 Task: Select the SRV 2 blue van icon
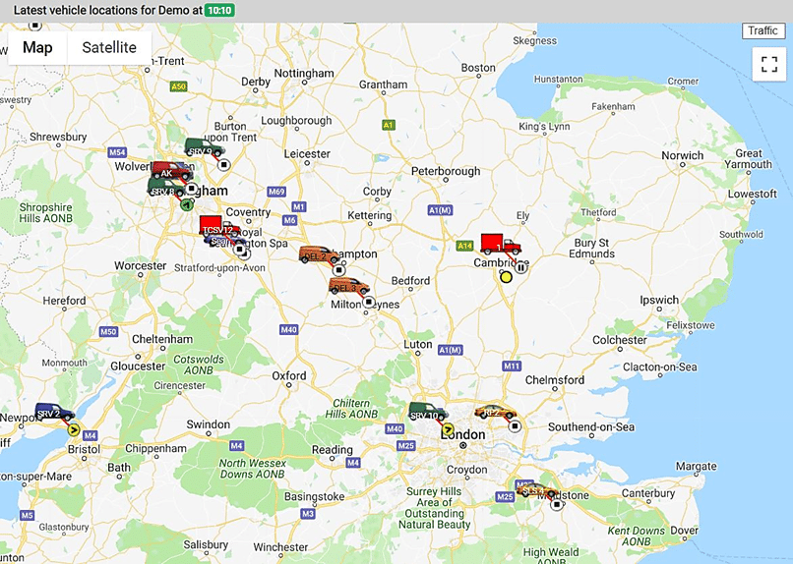(55, 412)
